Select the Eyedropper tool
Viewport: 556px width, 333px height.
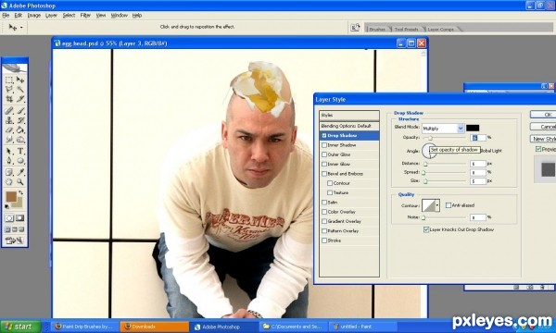[x=20, y=172]
